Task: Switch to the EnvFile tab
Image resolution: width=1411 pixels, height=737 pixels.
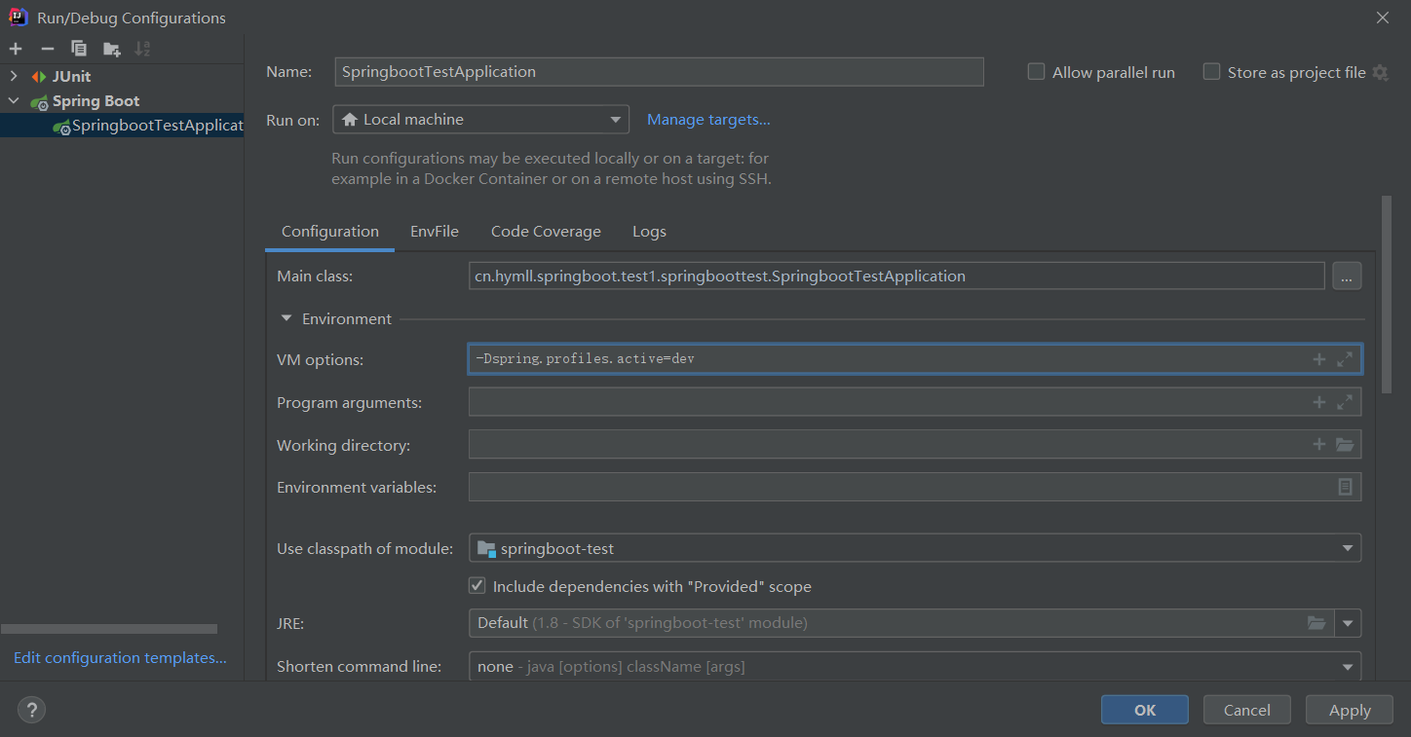Action: [x=435, y=232]
